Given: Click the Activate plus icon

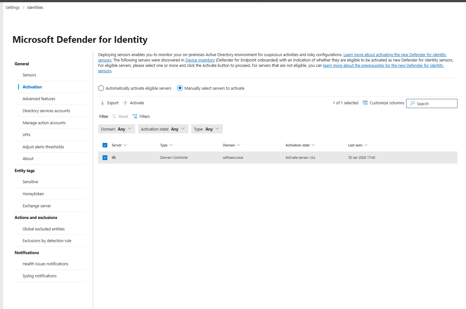Looking at the screenshot, I should click(x=125, y=103).
